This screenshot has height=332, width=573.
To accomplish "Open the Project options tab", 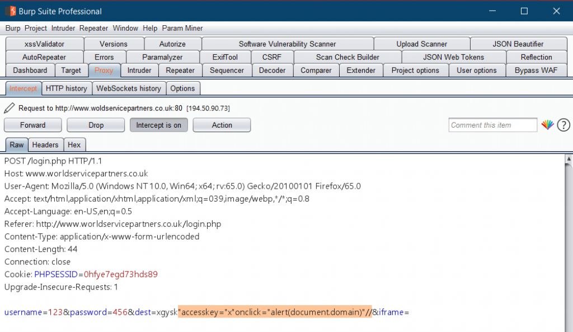I will pos(416,70).
